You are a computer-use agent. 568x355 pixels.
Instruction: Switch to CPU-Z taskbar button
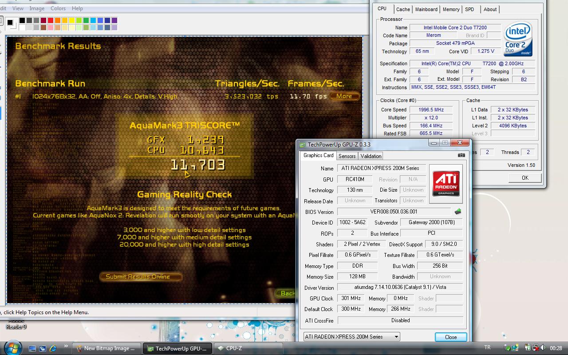point(248,348)
